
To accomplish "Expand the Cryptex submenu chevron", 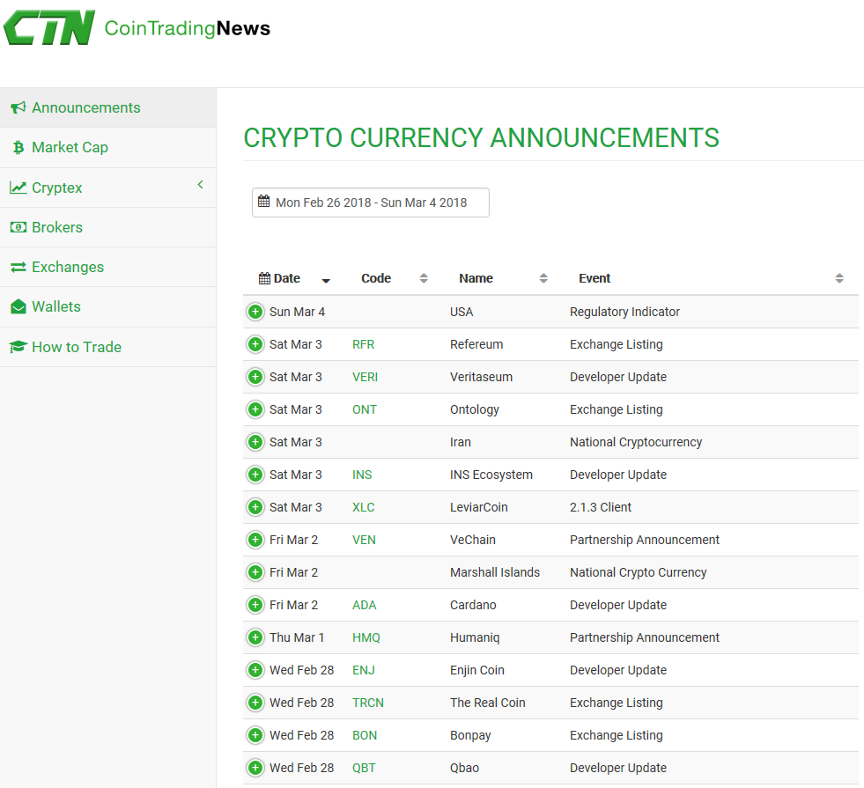I will [x=201, y=185].
